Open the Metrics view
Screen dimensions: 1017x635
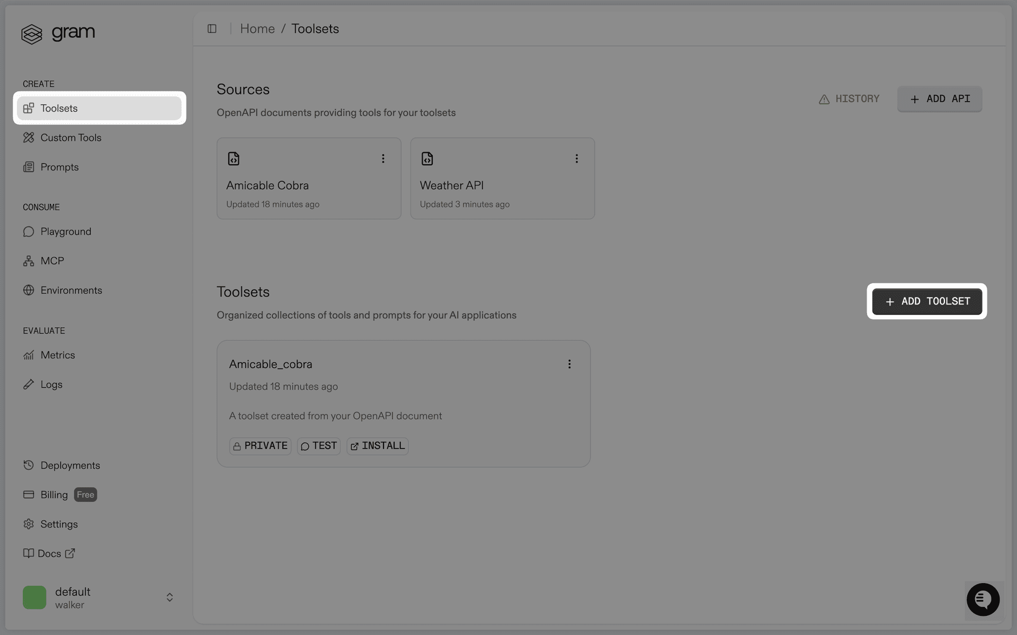tap(57, 355)
